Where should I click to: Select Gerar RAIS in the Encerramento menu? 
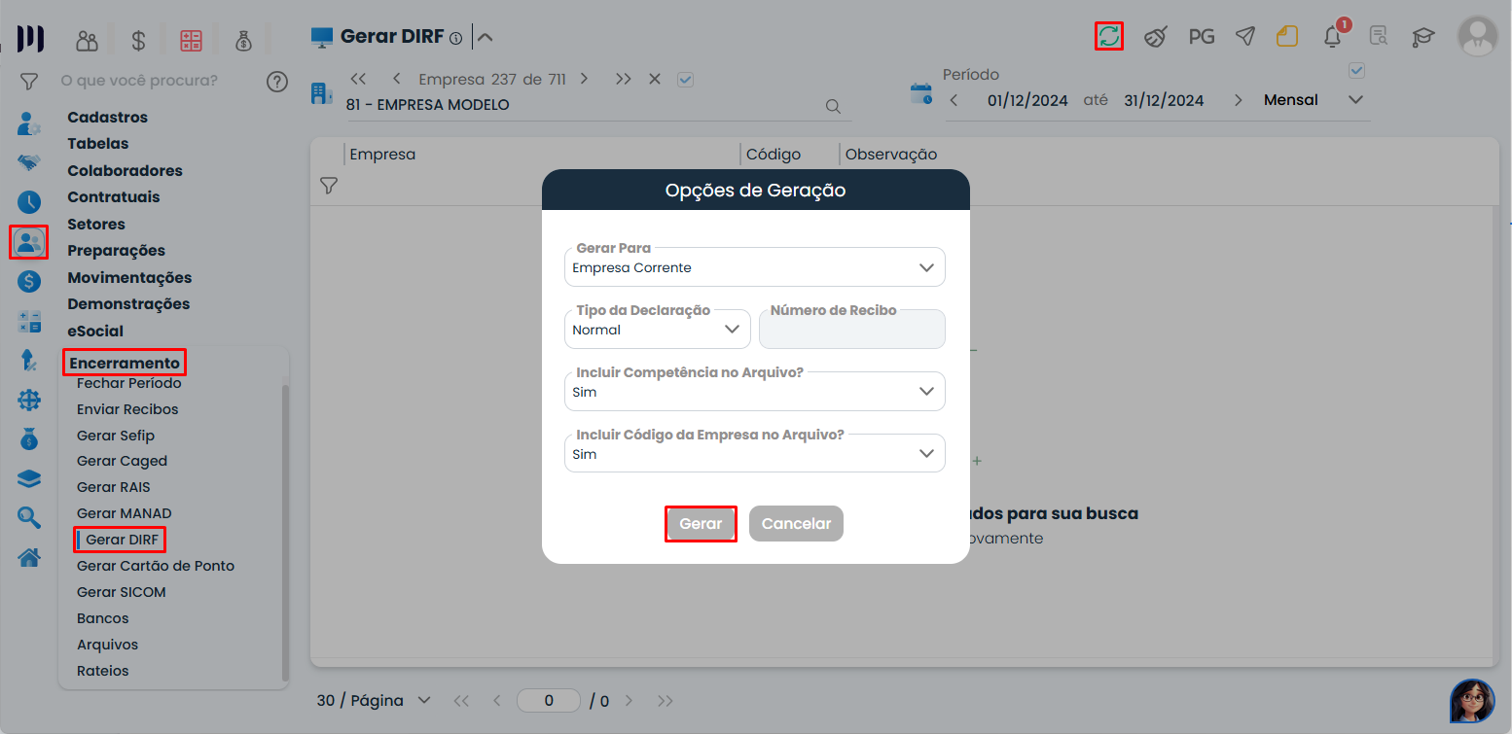coord(114,487)
